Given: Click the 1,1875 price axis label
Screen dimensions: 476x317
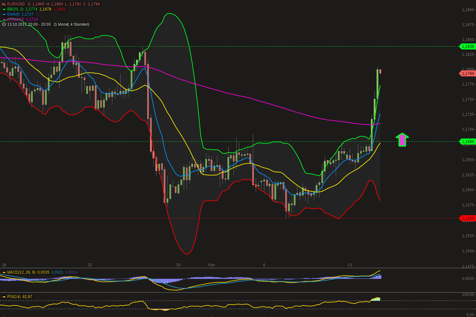Looking at the screenshot, I should (x=468, y=25).
